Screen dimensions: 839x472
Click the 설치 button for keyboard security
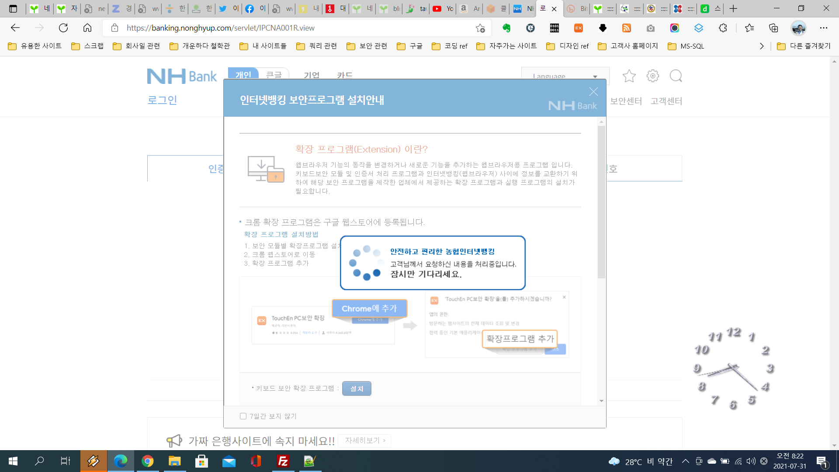[357, 389]
